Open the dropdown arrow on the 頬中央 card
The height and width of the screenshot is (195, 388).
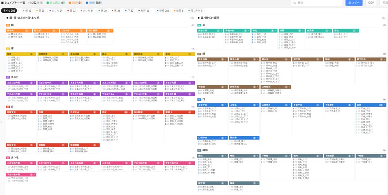(x=289, y=59)
